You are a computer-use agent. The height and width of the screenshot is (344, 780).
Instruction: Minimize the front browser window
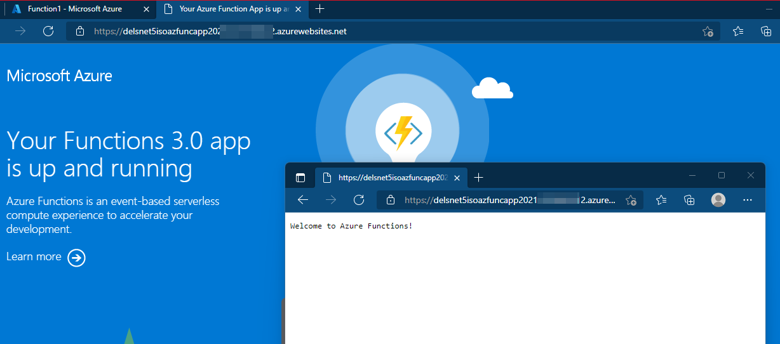click(692, 175)
